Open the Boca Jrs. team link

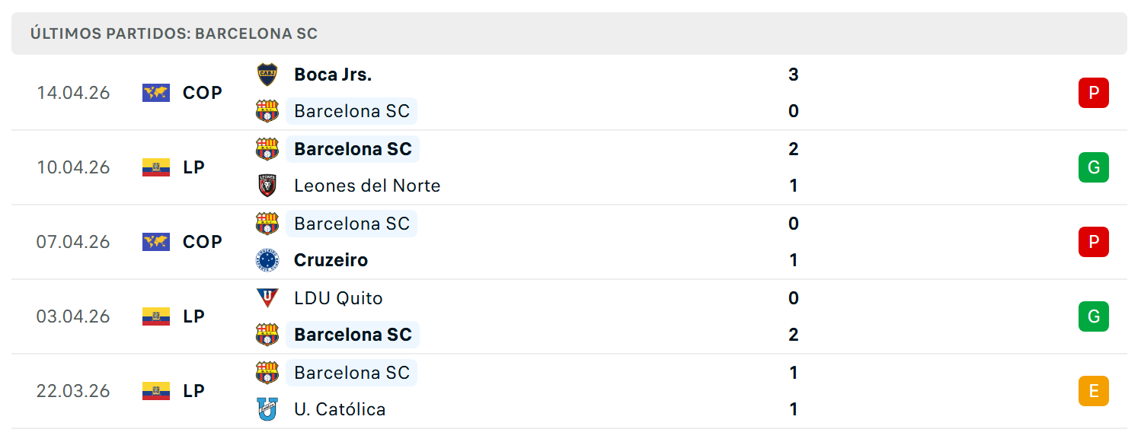pos(333,75)
